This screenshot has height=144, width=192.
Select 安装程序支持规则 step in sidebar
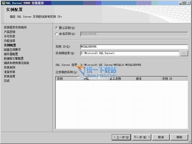click(x=15, y=27)
